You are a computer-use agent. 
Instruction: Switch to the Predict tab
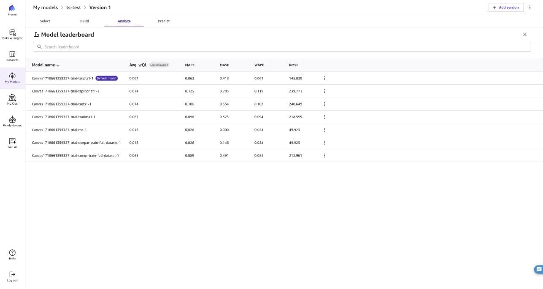click(x=164, y=21)
